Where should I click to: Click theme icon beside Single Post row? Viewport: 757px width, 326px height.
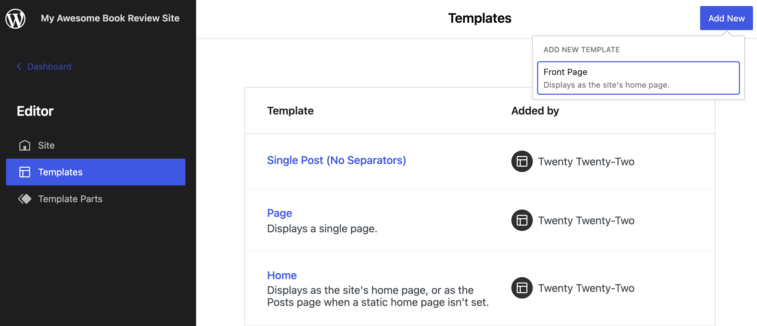pyautogui.click(x=522, y=161)
